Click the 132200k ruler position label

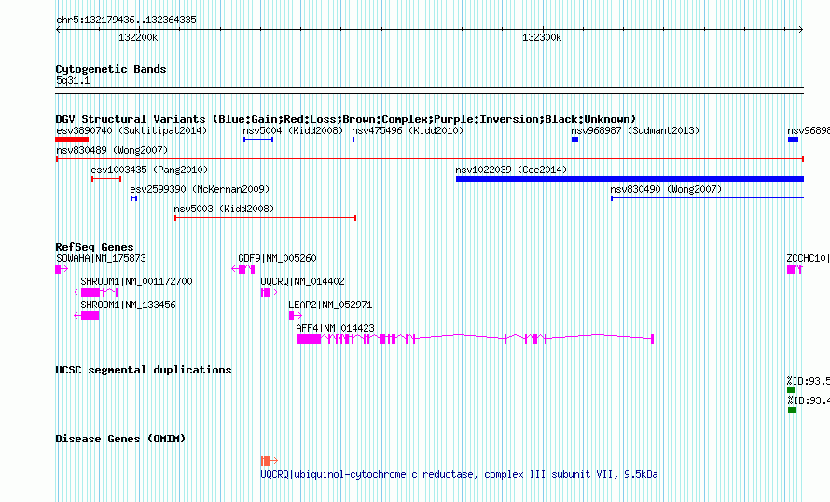point(138,37)
